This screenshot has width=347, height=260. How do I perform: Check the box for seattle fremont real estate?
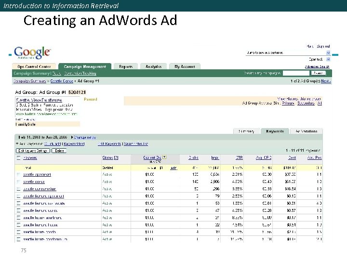(x=19, y=203)
